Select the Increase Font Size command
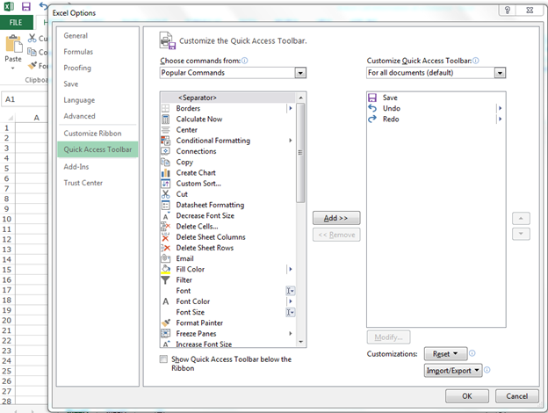 point(227,344)
